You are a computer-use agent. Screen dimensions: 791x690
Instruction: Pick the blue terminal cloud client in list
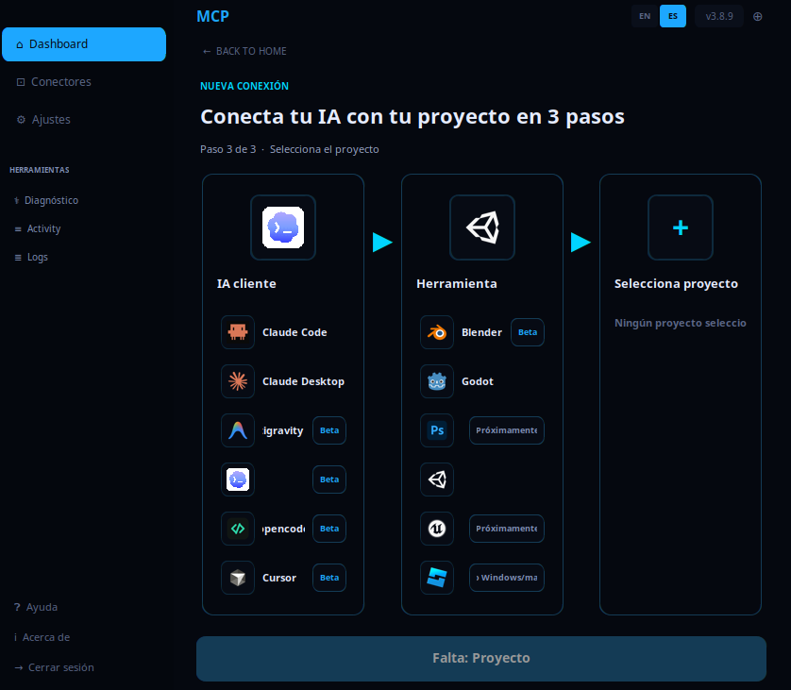pyautogui.click(x=238, y=480)
